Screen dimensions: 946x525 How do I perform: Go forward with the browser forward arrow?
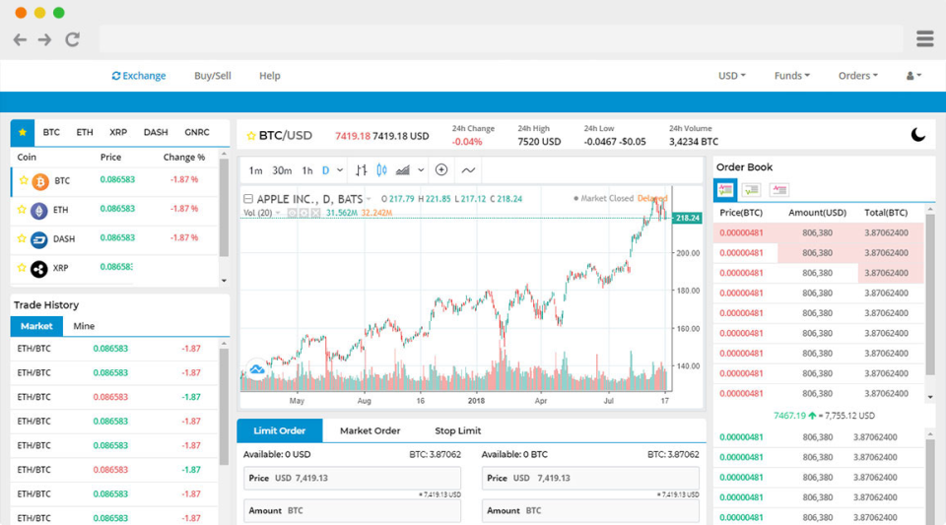pos(44,39)
